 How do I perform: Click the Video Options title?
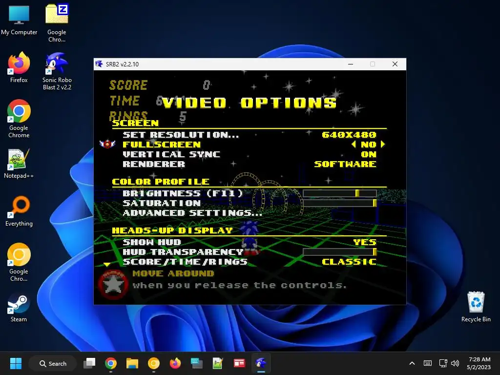tap(249, 103)
